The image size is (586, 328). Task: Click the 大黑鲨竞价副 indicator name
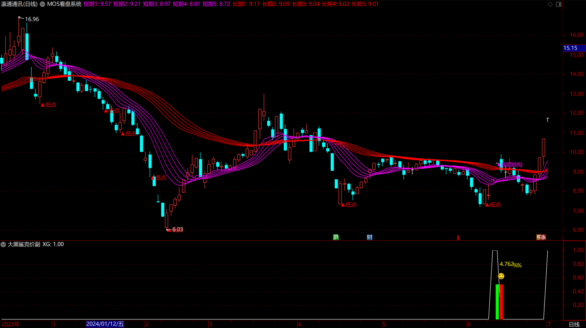point(24,244)
